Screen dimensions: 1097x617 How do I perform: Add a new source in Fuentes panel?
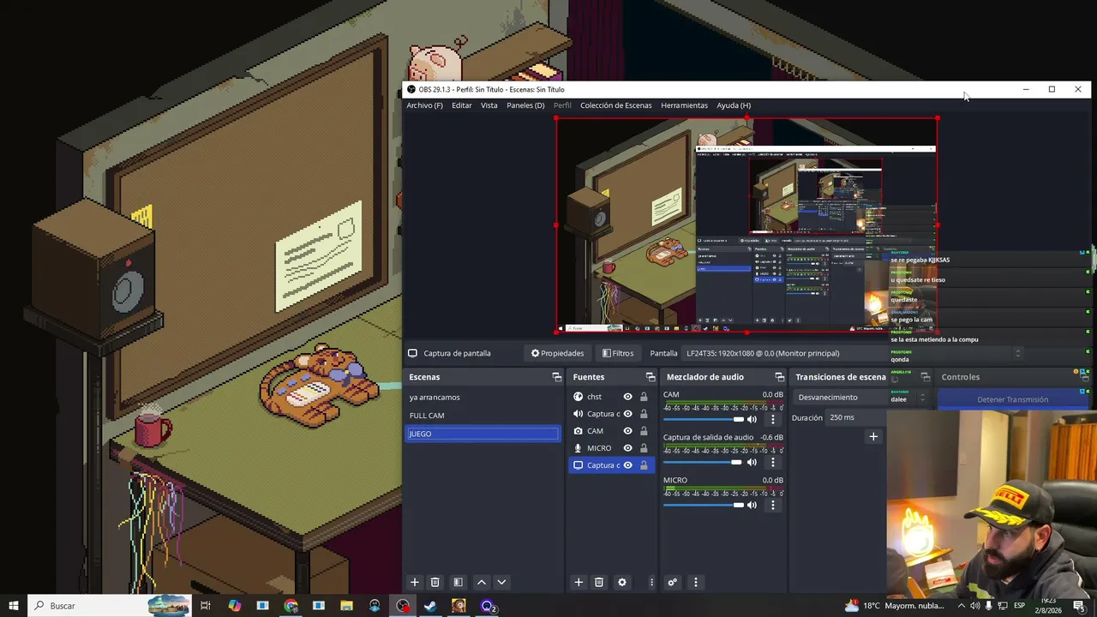578,582
